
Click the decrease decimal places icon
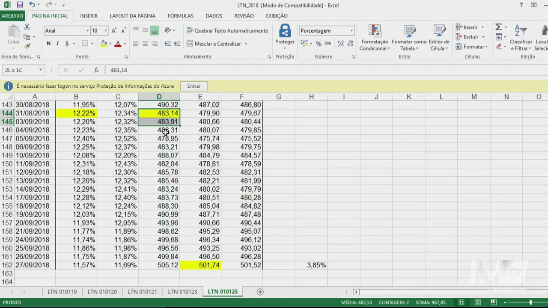point(350,44)
